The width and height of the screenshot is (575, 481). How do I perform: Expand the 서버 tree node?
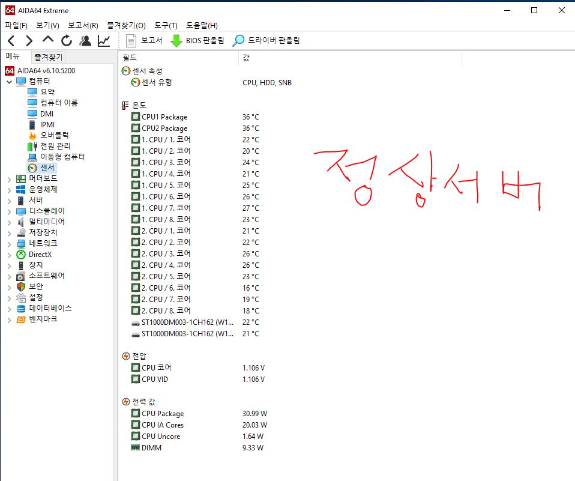pyautogui.click(x=10, y=201)
